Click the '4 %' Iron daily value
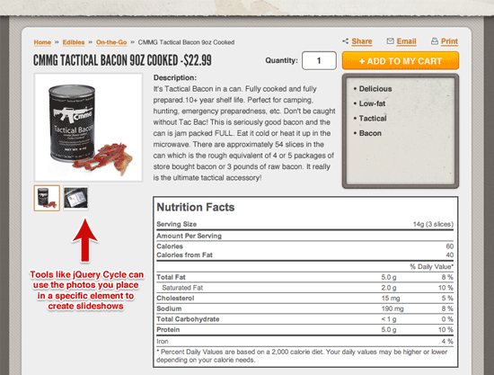This screenshot has width=494, height=375. click(447, 341)
